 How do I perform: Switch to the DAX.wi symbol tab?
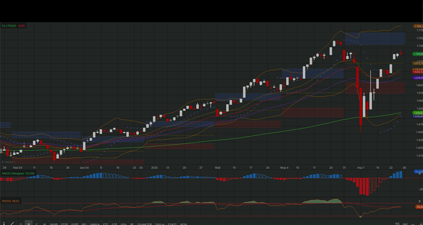pyautogui.click(x=160, y=224)
